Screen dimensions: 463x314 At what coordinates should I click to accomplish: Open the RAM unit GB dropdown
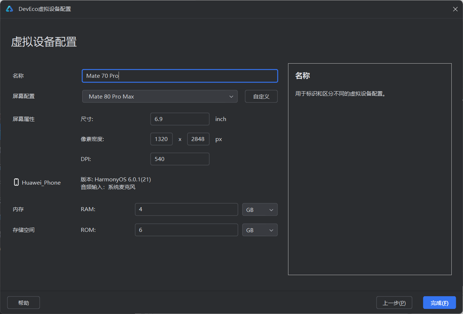(x=260, y=210)
